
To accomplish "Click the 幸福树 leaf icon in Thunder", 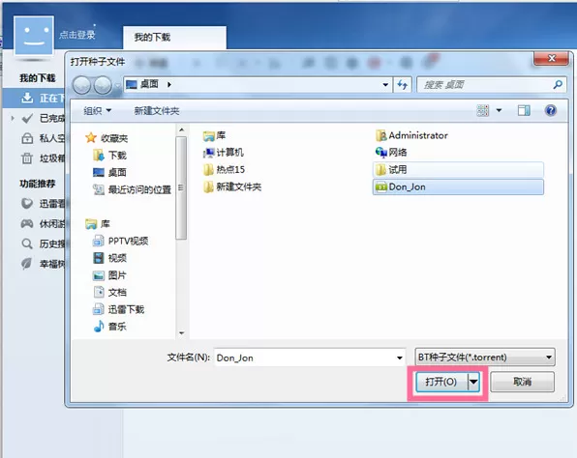I will [27, 264].
